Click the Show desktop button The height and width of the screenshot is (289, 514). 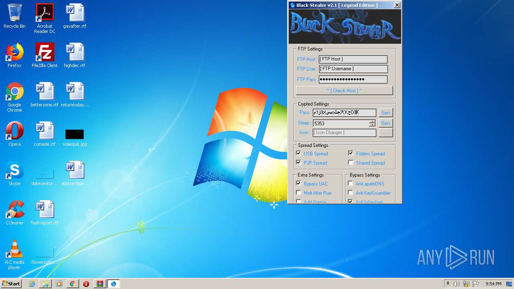click(x=509, y=284)
